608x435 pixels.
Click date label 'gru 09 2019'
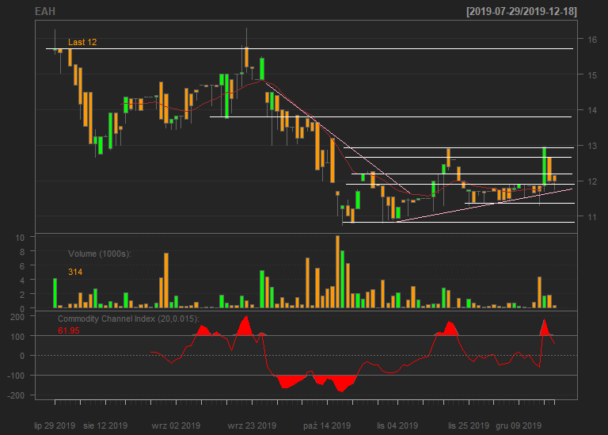[519, 425]
